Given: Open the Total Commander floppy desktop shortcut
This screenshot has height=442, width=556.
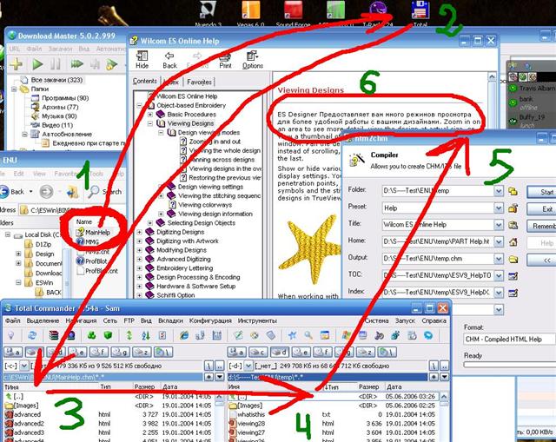Looking at the screenshot, I should click(x=420, y=14).
